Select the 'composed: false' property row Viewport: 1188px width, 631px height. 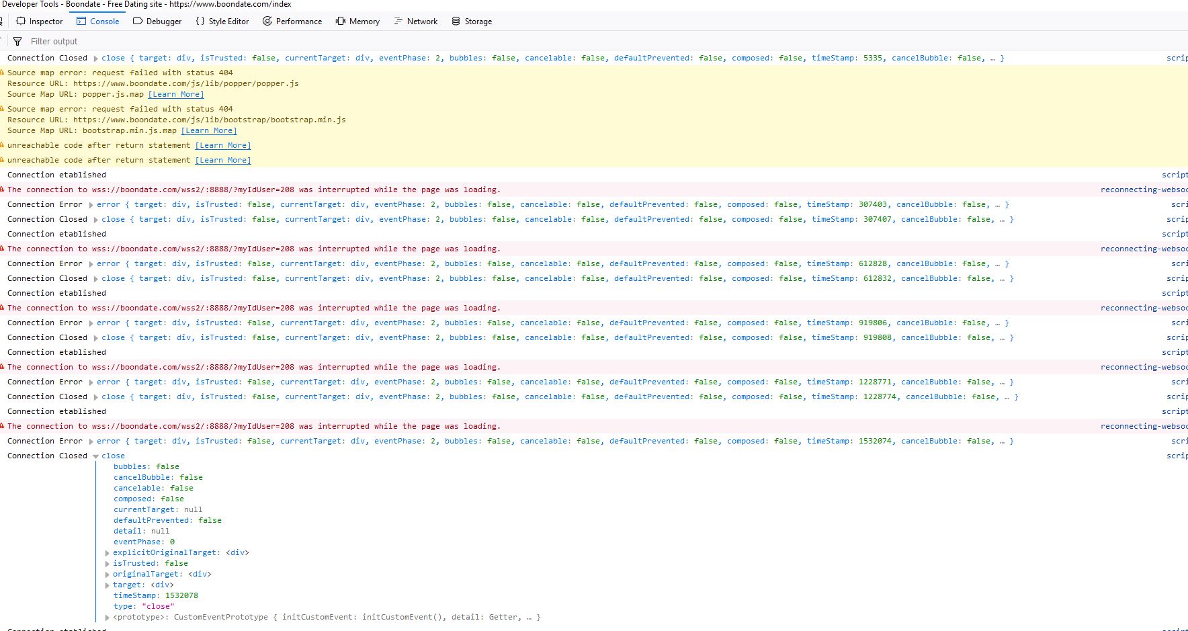[148, 499]
